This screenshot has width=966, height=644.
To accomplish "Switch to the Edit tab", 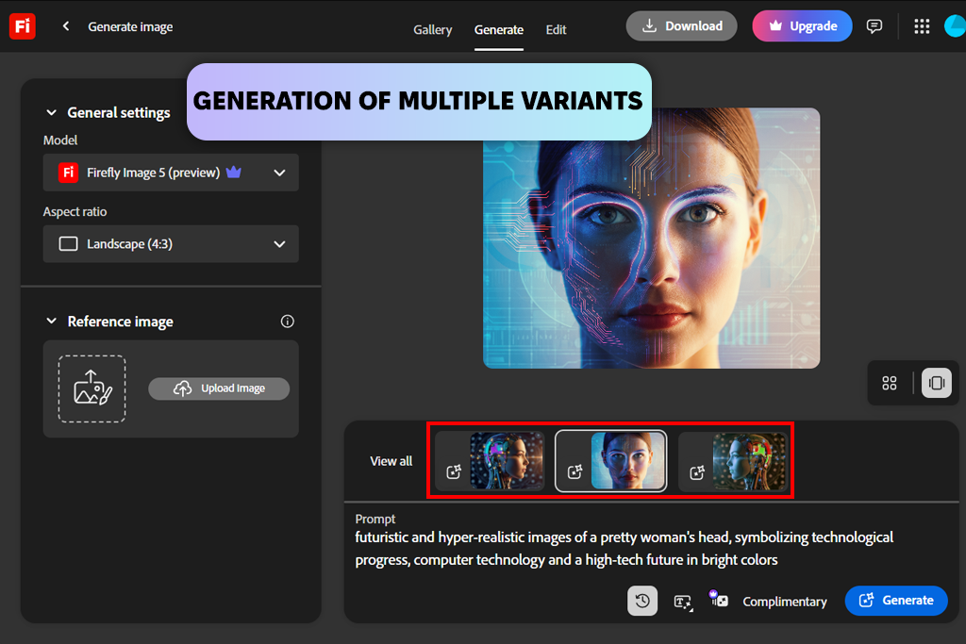I will 556,29.
